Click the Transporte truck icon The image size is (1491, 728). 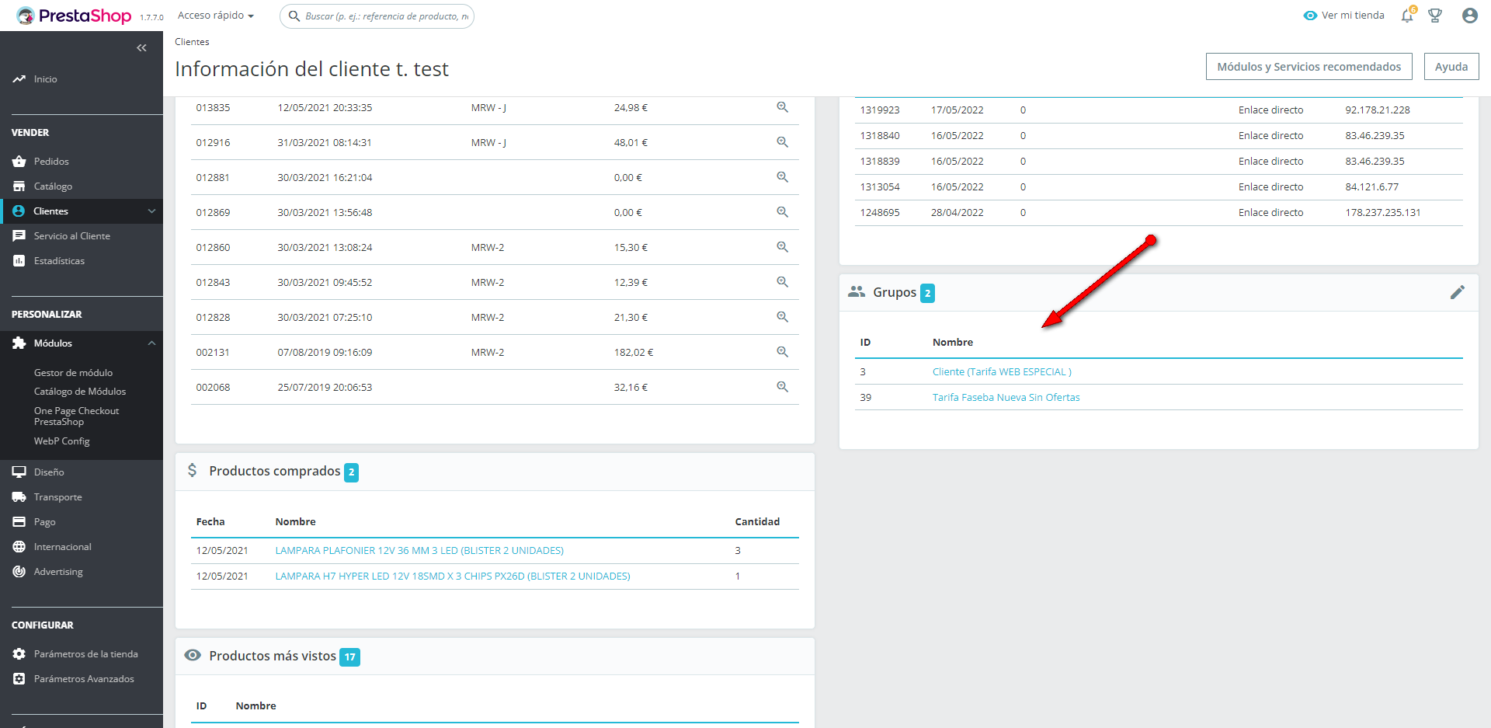(x=19, y=496)
